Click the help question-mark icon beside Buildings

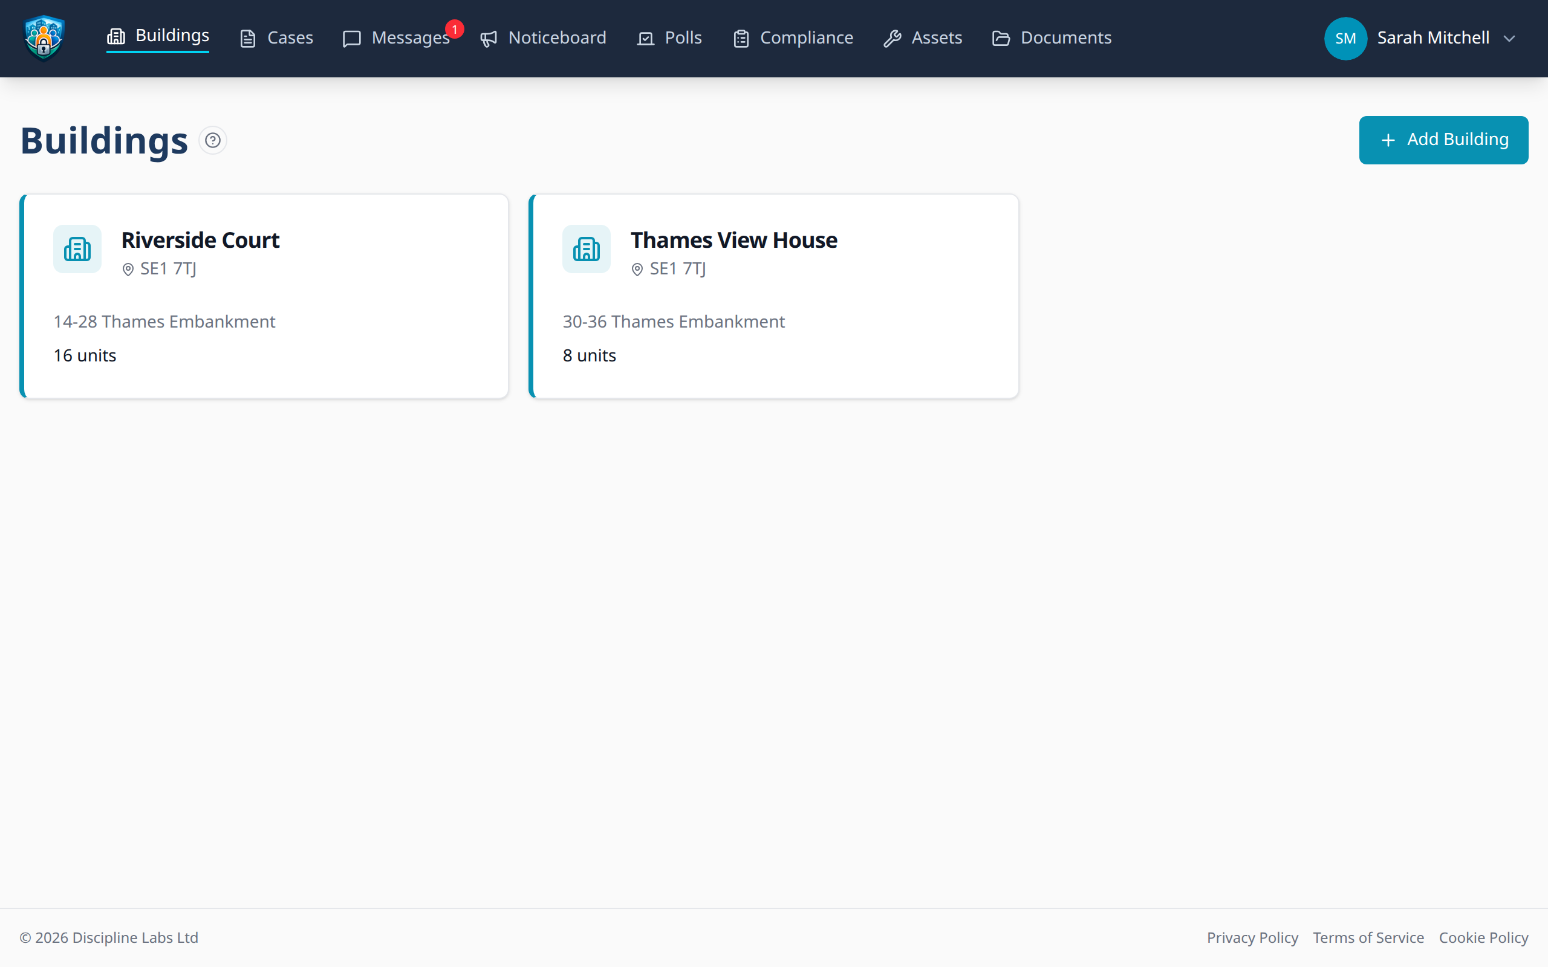pos(213,140)
